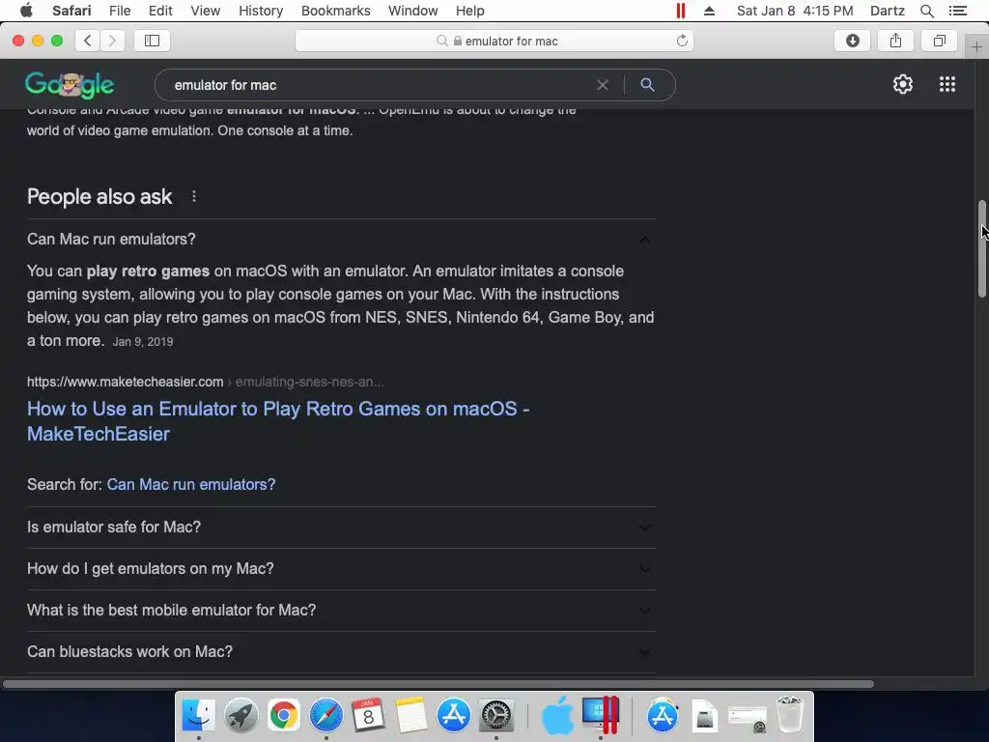Open Google quick settings gear
989x742 pixels.
pos(903,85)
